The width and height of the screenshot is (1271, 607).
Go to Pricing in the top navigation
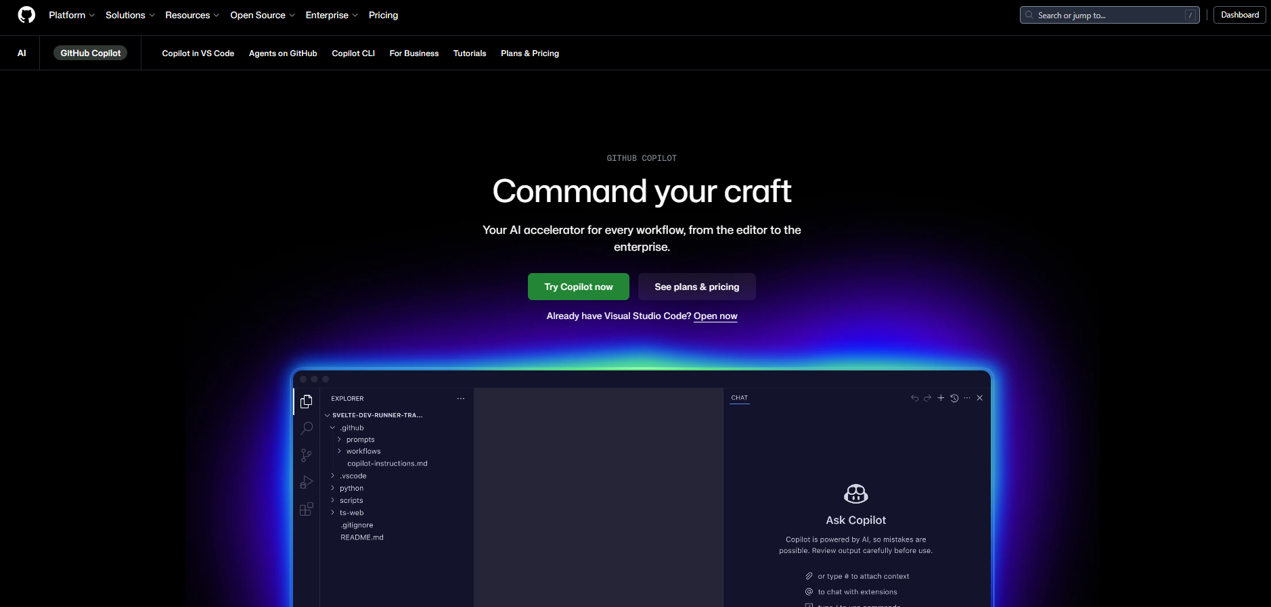383,15
